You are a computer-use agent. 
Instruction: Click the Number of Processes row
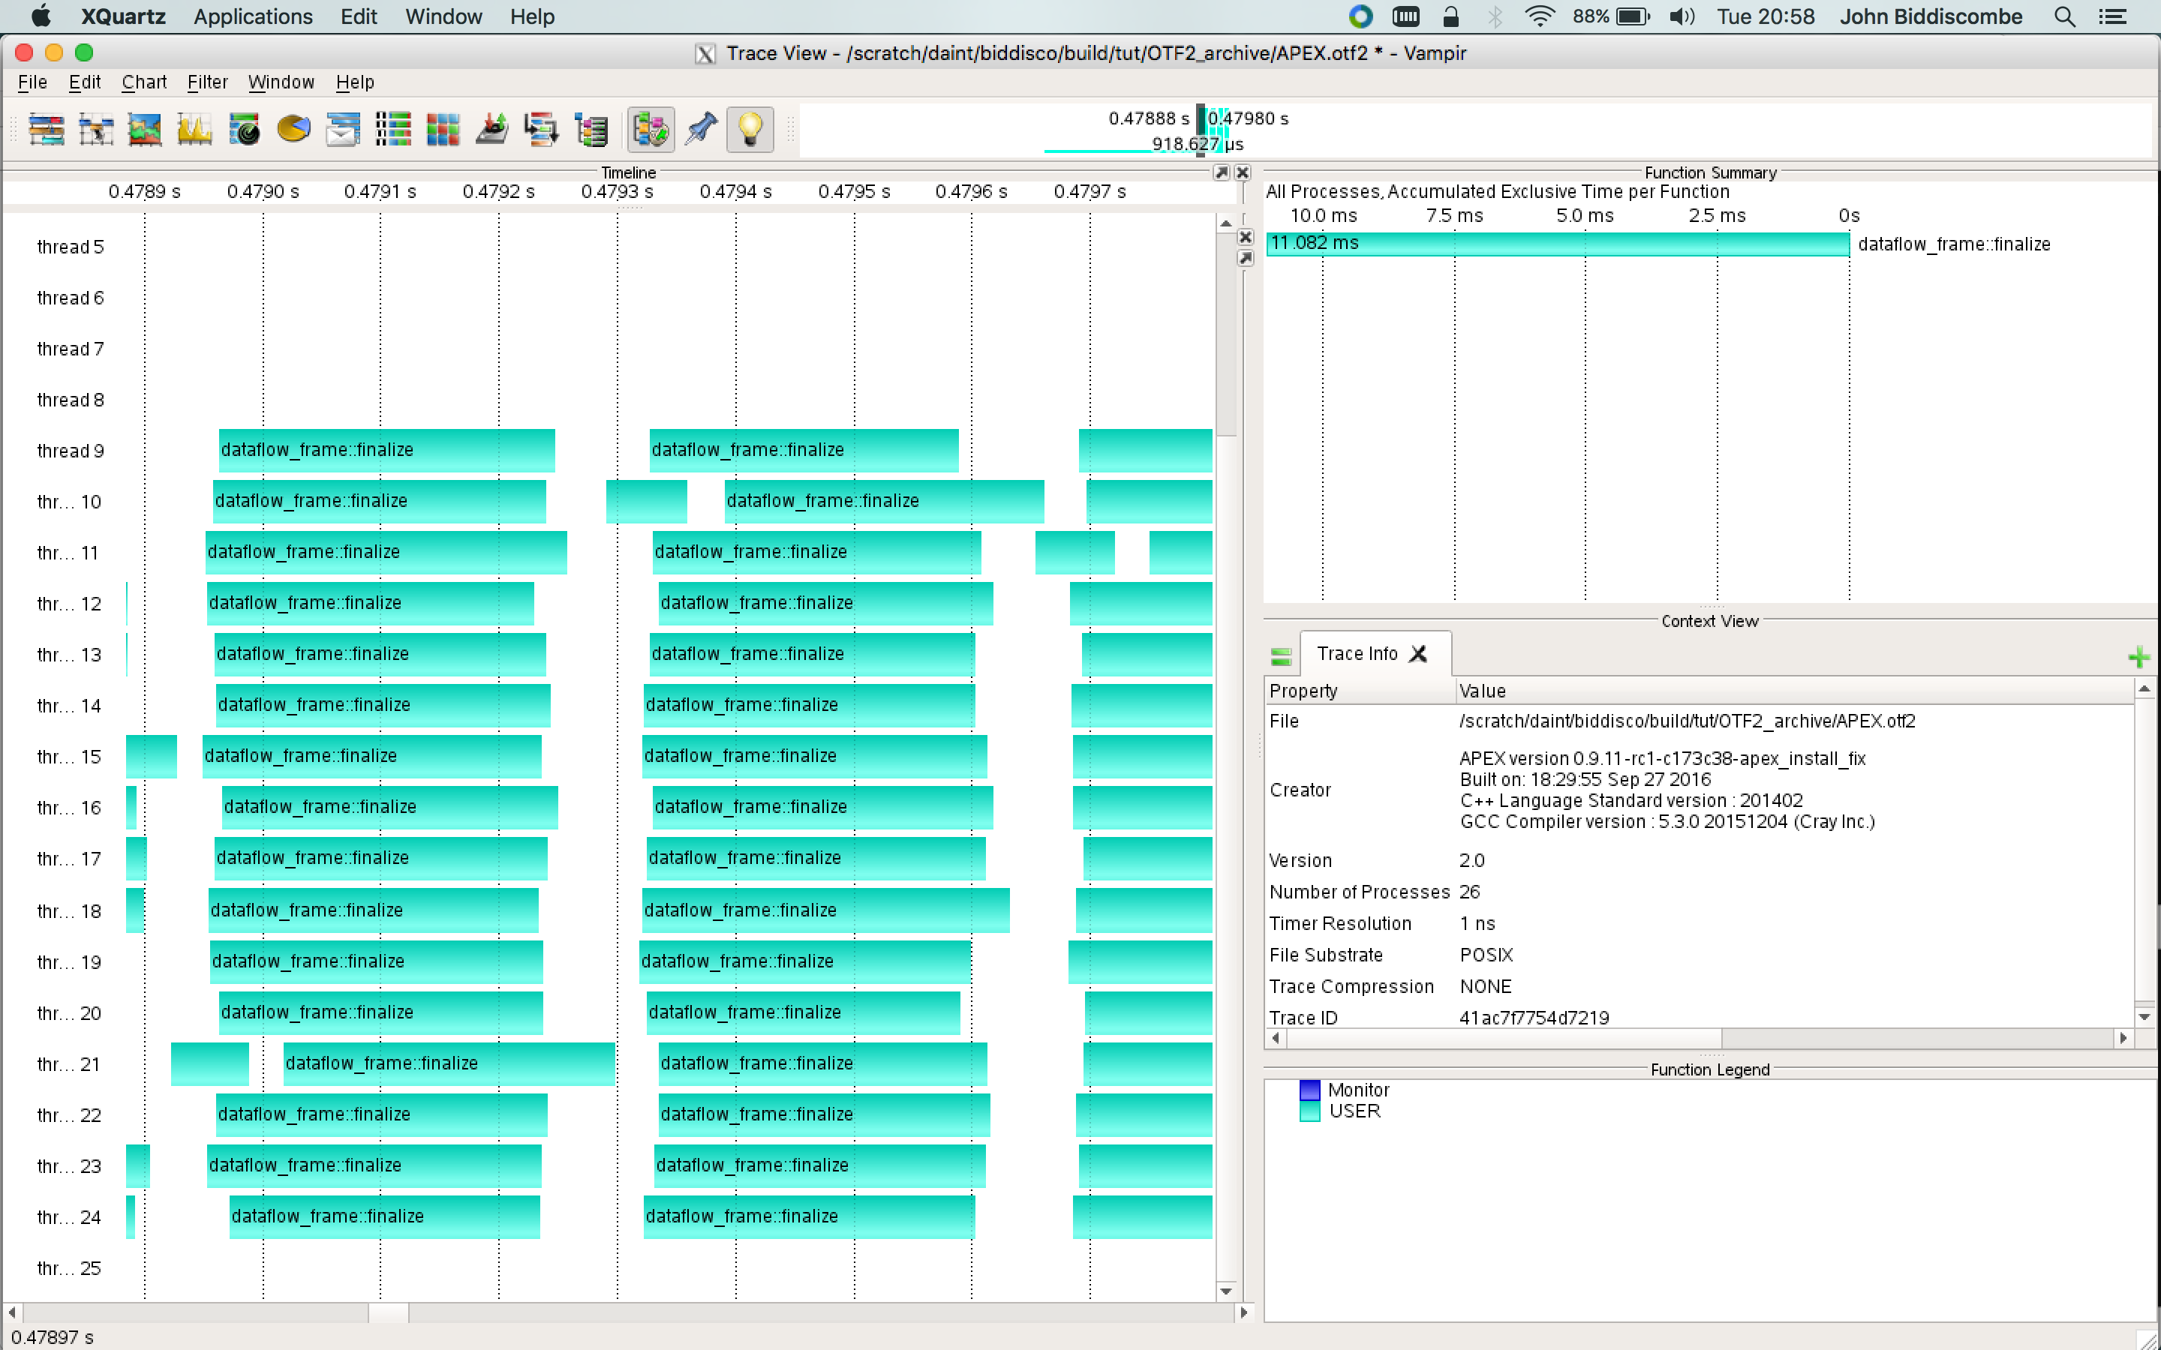pos(1700,892)
